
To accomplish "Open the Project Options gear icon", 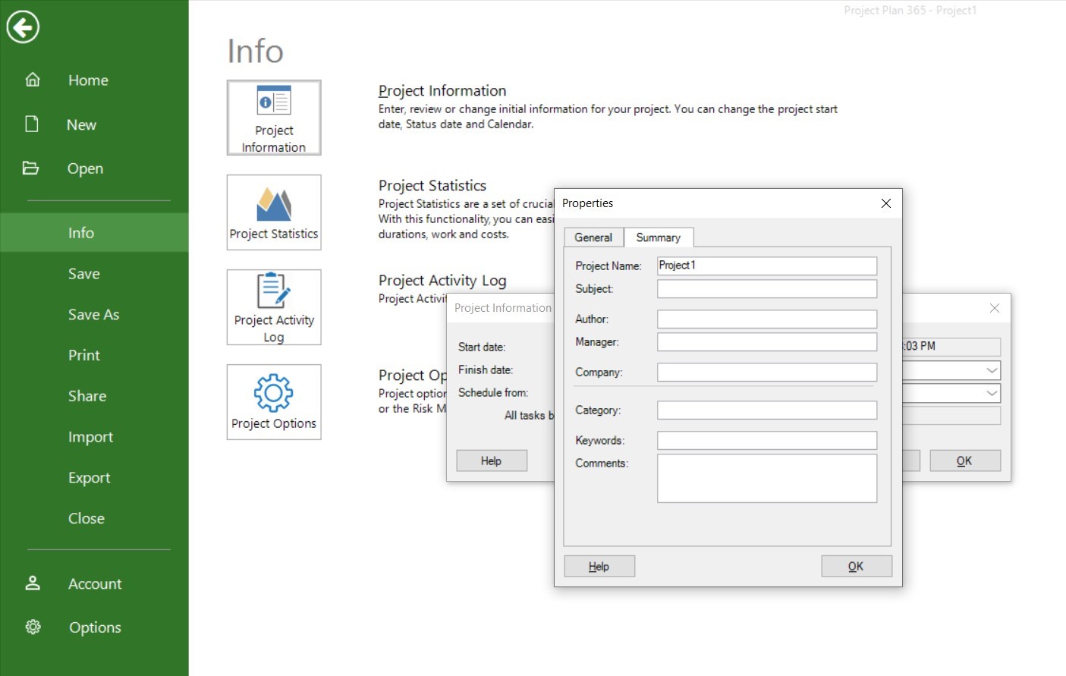I will point(274,392).
